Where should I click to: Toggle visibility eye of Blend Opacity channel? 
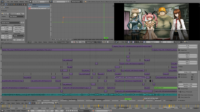click(29, 8)
